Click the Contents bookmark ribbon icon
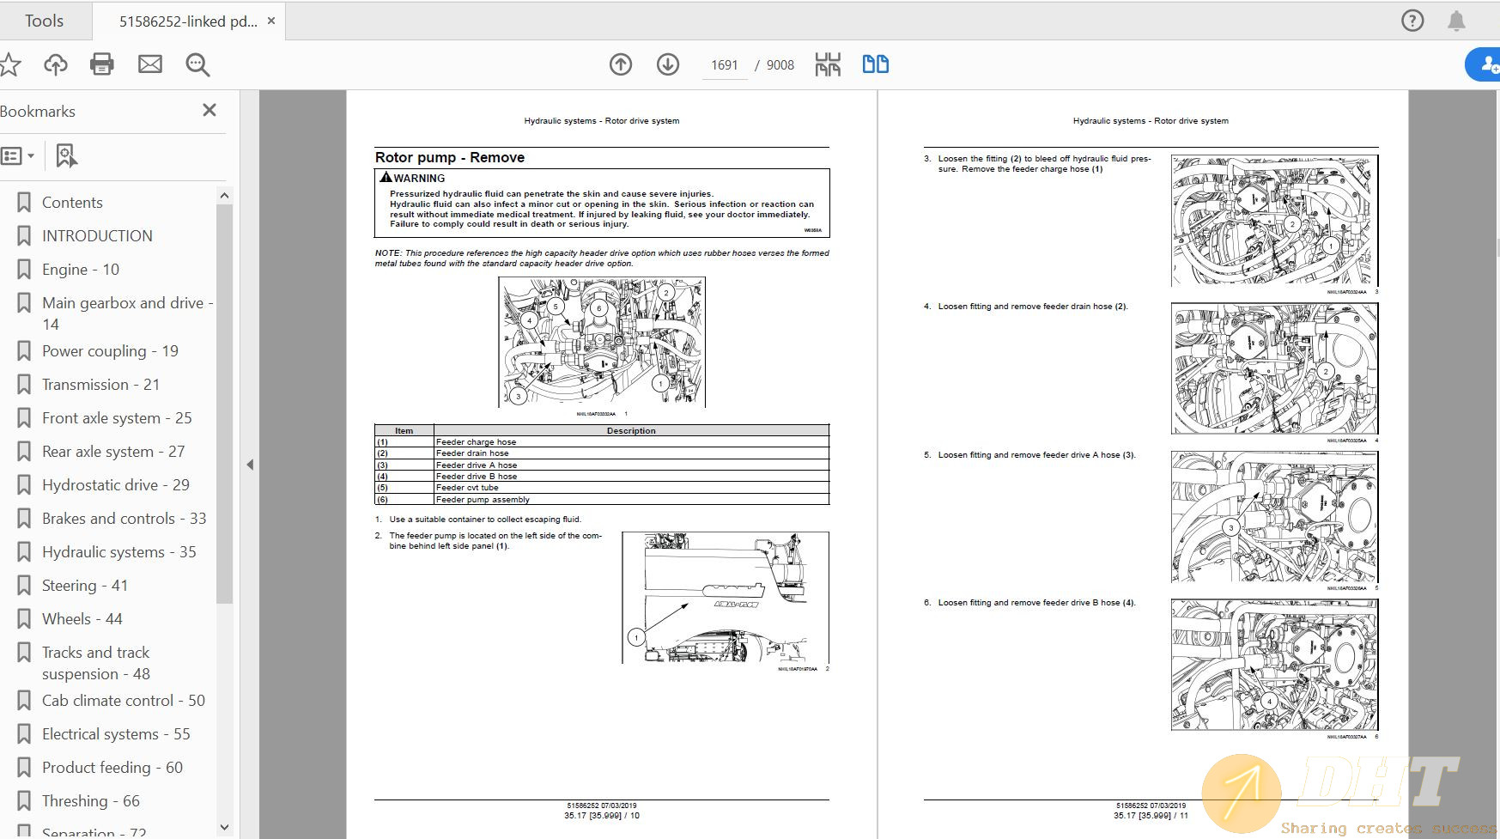Screen dimensions: 1500x839 coord(24,203)
